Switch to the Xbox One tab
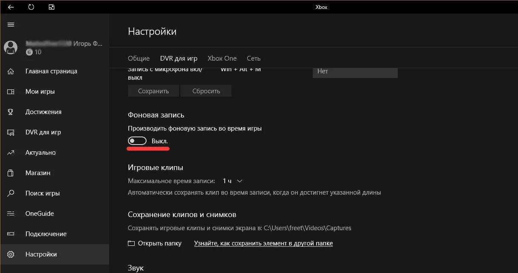The height and width of the screenshot is (273, 518). 222,58
